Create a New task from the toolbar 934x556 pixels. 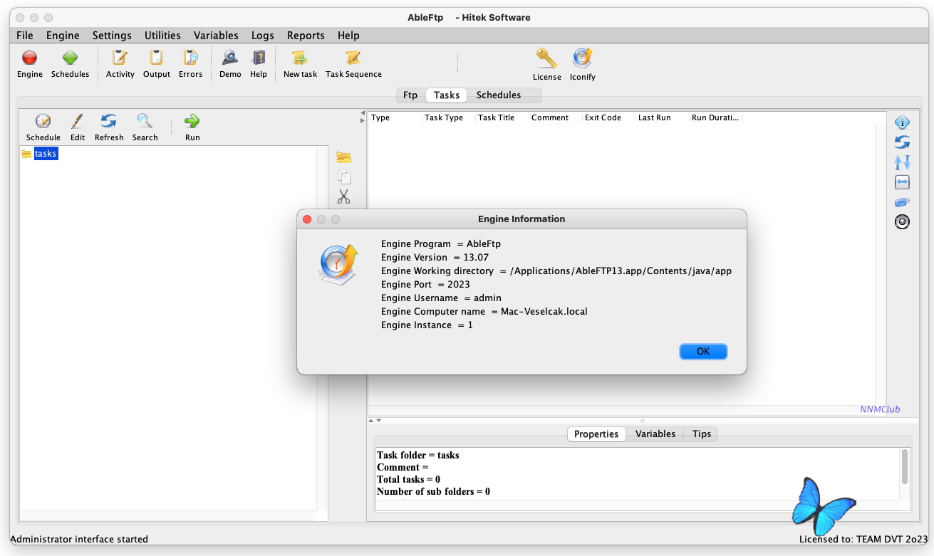click(300, 58)
